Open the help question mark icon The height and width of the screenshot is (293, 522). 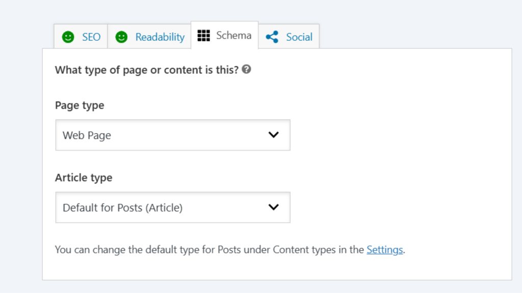pos(246,69)
